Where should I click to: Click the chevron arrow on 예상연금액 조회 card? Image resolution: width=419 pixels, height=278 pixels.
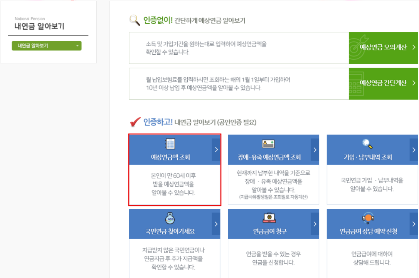pyautogui.click(x=216, y=149)
